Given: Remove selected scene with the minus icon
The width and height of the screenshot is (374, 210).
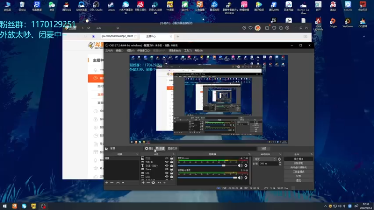Looking at the screenshot, I should (112, 182).
